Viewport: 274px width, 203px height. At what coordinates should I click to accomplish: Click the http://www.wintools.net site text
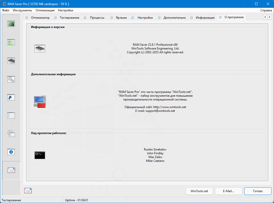[169, 107]
